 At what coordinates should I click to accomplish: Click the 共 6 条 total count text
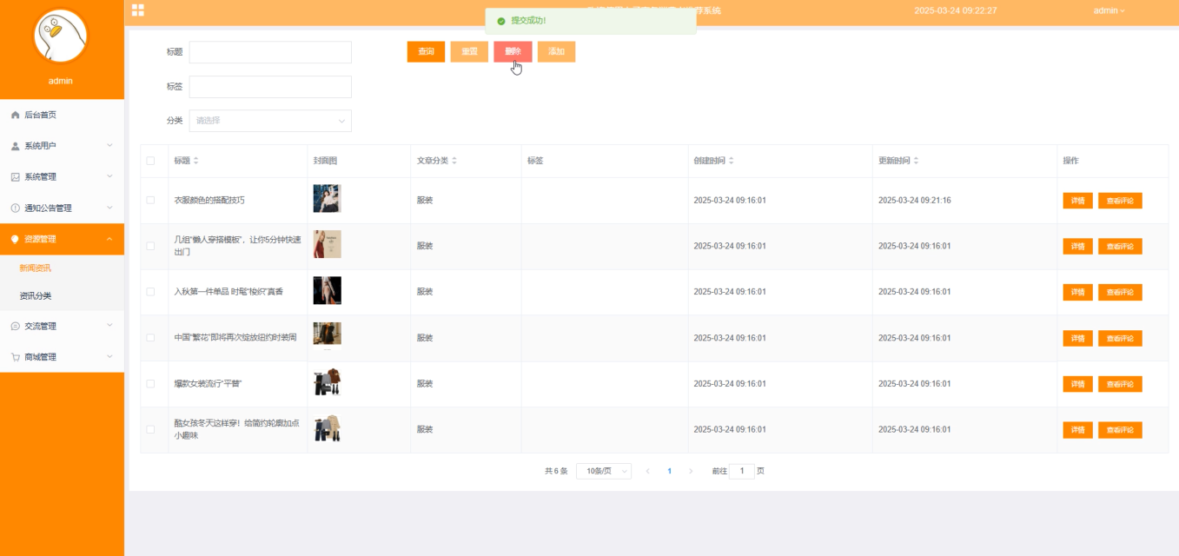pyautogui.click(x=556, y=471)
